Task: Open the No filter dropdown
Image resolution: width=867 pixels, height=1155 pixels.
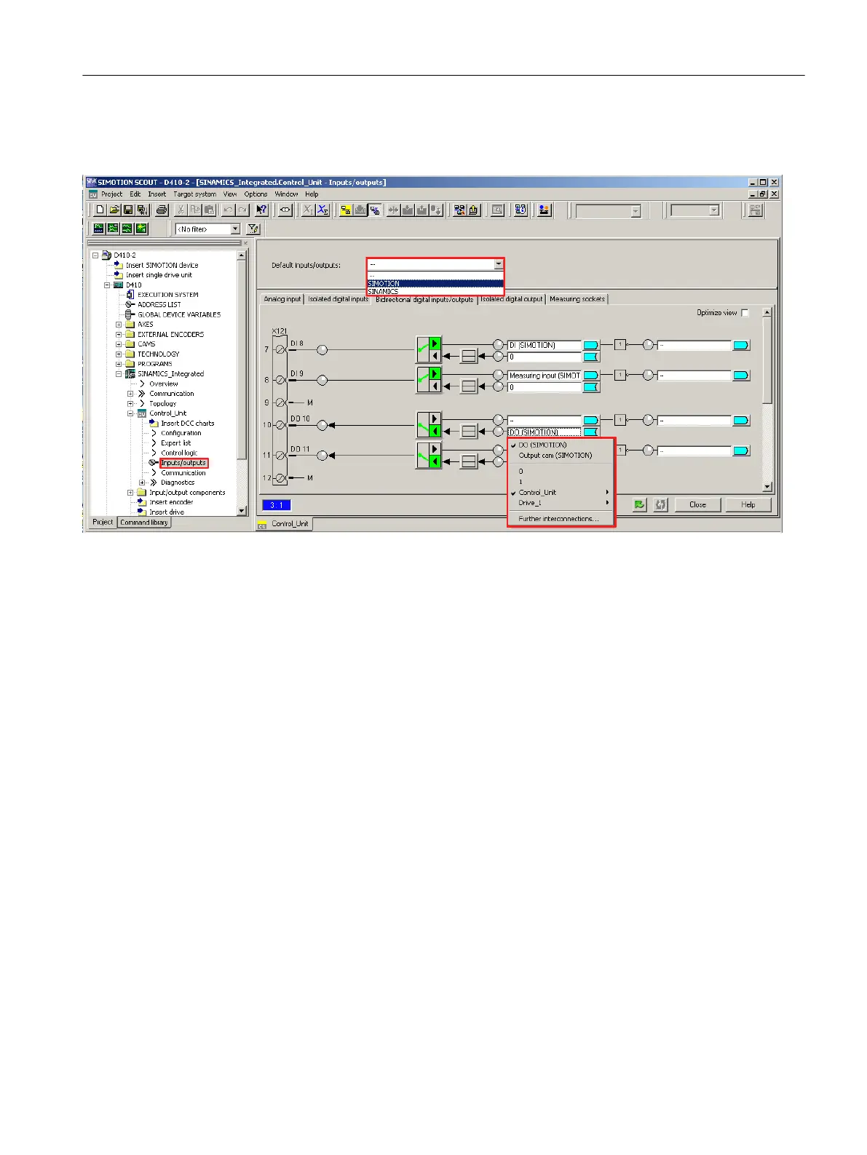Action: (235, 229)
